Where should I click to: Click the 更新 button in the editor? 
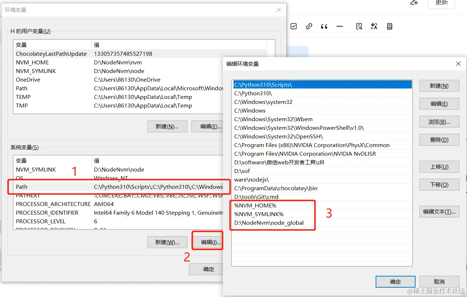point(441,3)
